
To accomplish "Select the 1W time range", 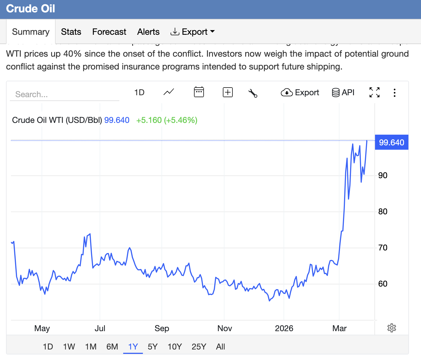I will point(69,347).
